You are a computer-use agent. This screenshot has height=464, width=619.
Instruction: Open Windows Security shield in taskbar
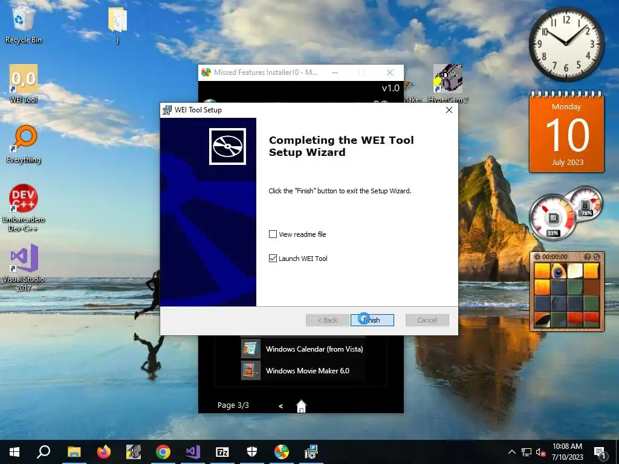pyautogui.click(x=252, y=452)
